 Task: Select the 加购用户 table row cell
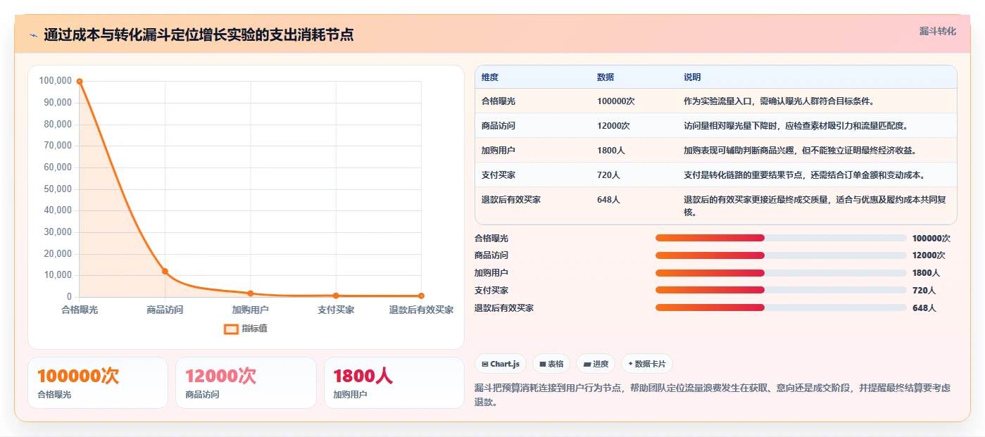coord(534,151)
